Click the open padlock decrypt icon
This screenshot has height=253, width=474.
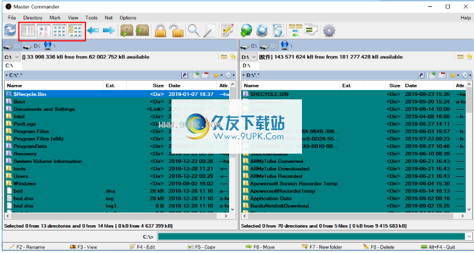(176, 31)
